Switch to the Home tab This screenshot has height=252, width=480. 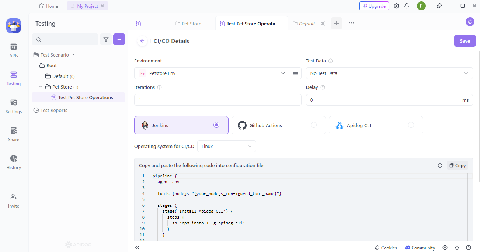48,6
